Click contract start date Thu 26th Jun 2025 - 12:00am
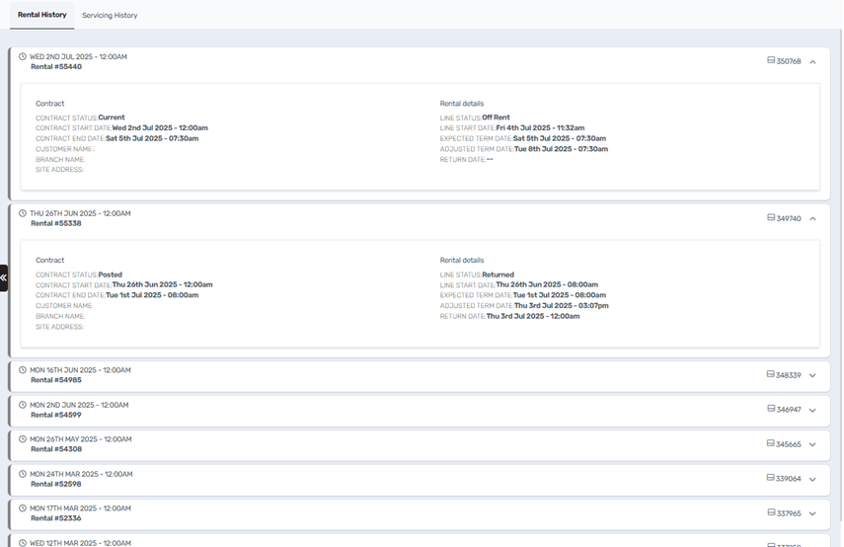 tap(163, 284)
